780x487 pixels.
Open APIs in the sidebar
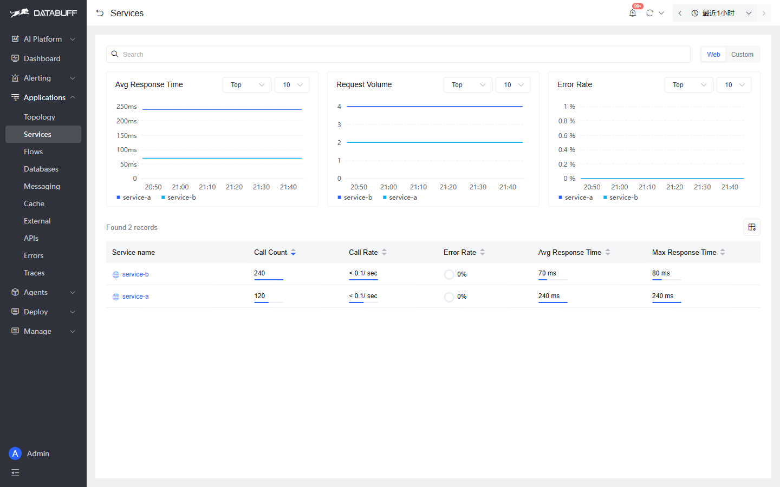[x=43, y=238]
